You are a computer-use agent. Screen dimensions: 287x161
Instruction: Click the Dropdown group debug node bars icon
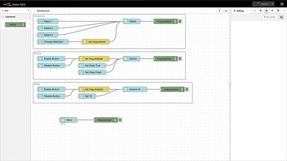click(175, 21)
